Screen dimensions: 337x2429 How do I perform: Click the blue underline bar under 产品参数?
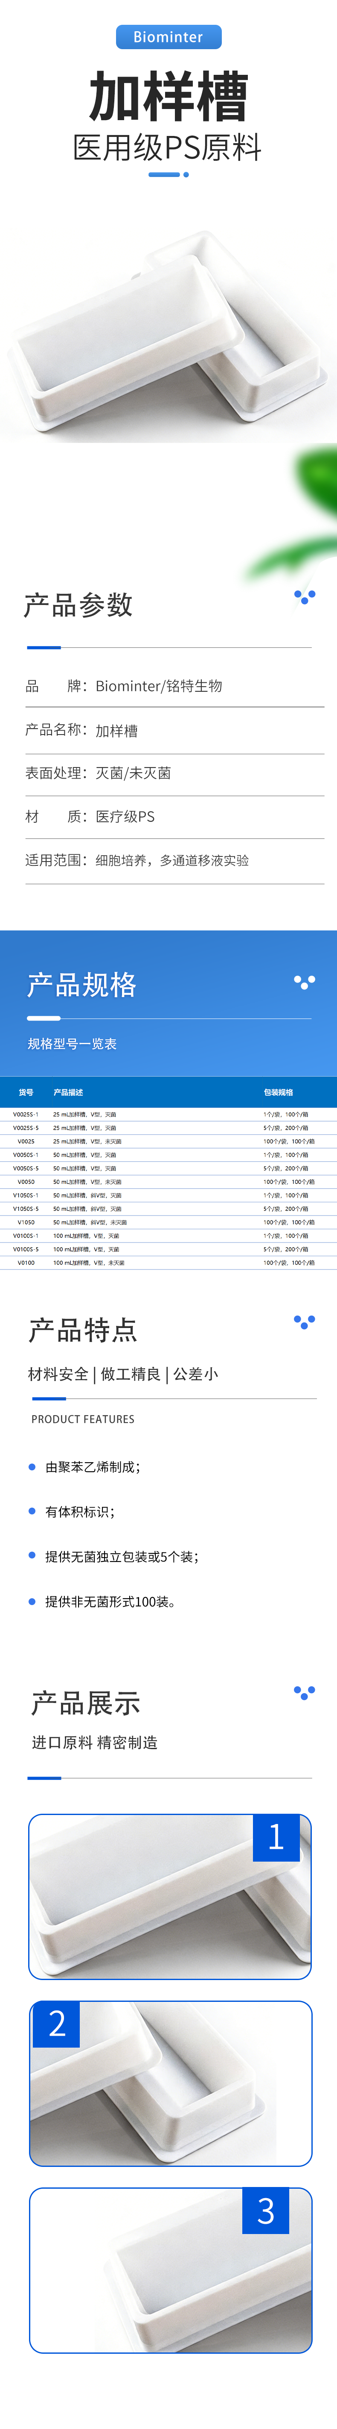click(44, 648)
